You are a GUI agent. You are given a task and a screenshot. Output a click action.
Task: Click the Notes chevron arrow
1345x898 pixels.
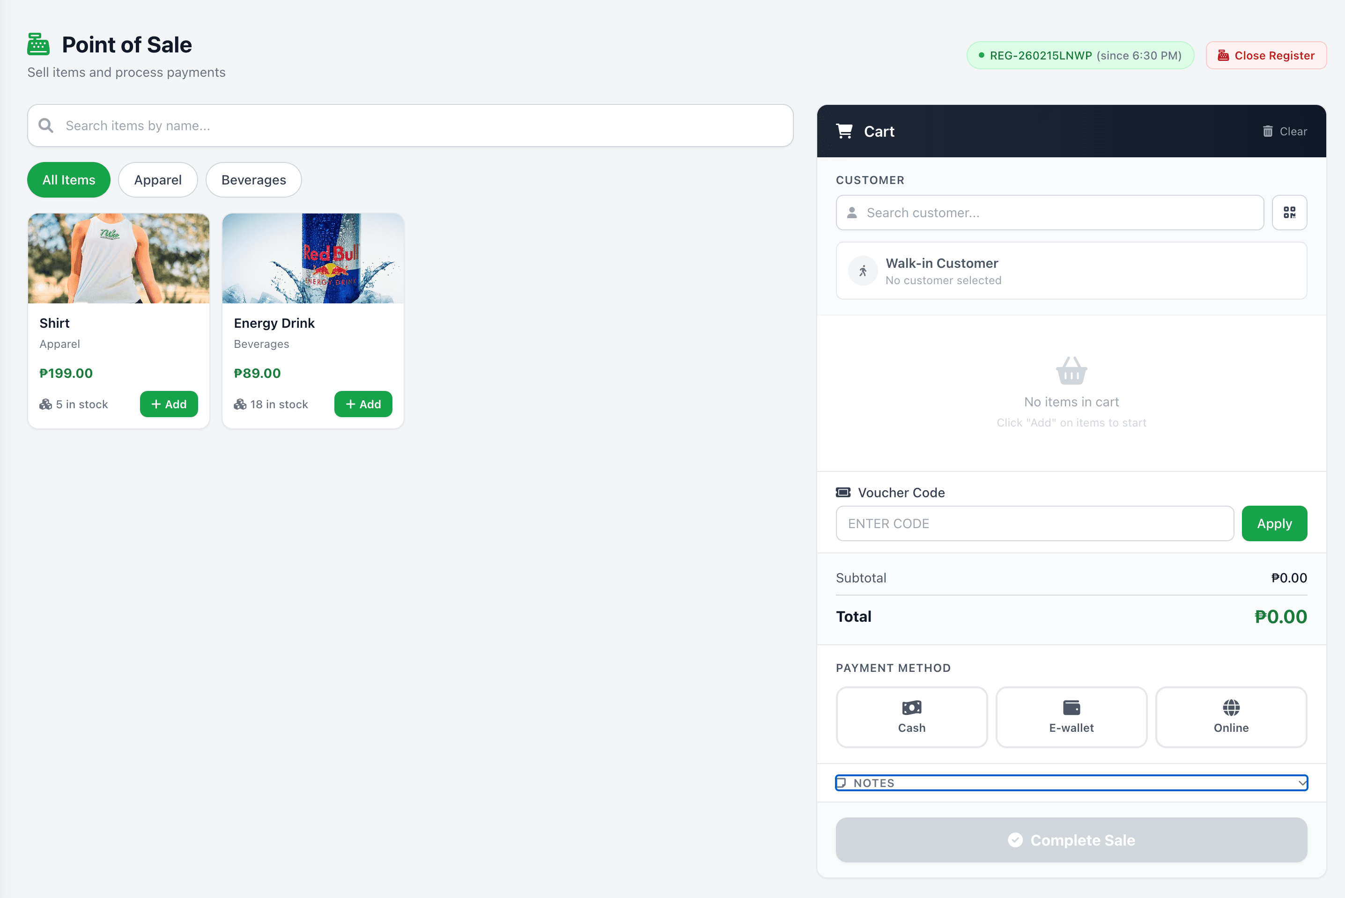point(1302,783)
